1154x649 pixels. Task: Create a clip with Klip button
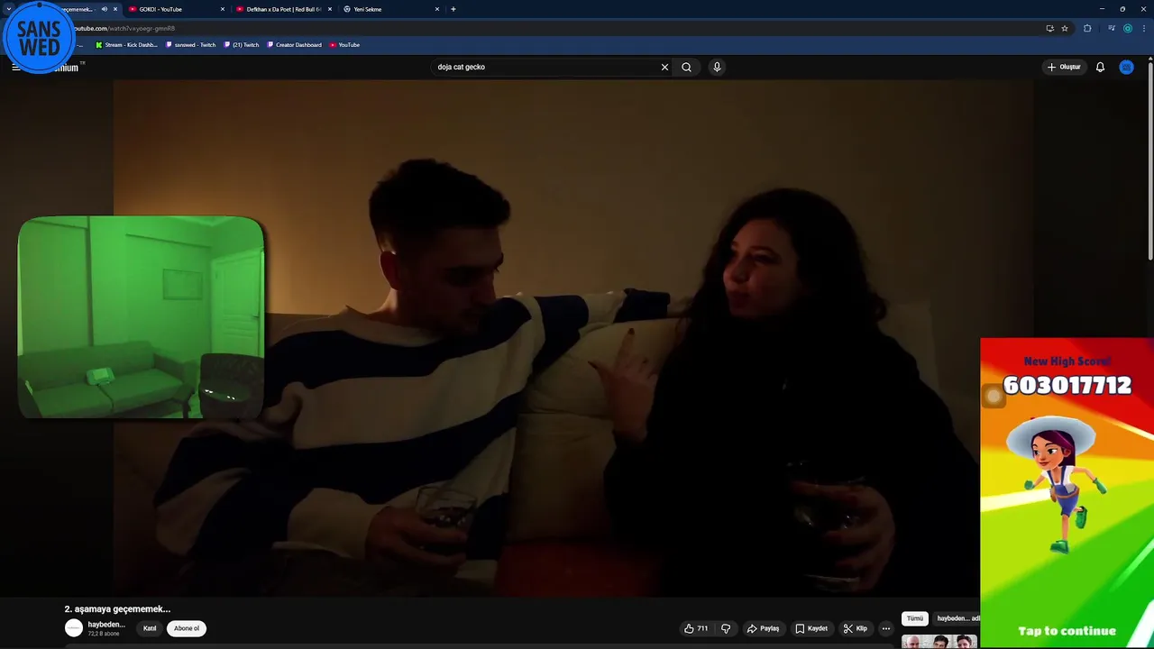[856, 628]
